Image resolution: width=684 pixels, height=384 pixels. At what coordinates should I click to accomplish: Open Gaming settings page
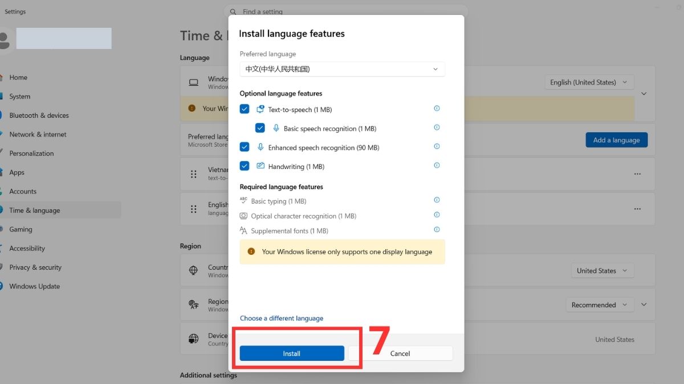[21, 229]
